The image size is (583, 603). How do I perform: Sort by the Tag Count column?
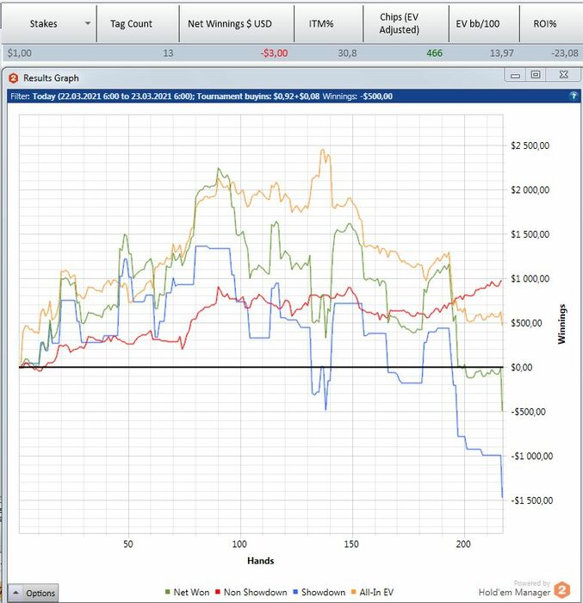[131, 24]
